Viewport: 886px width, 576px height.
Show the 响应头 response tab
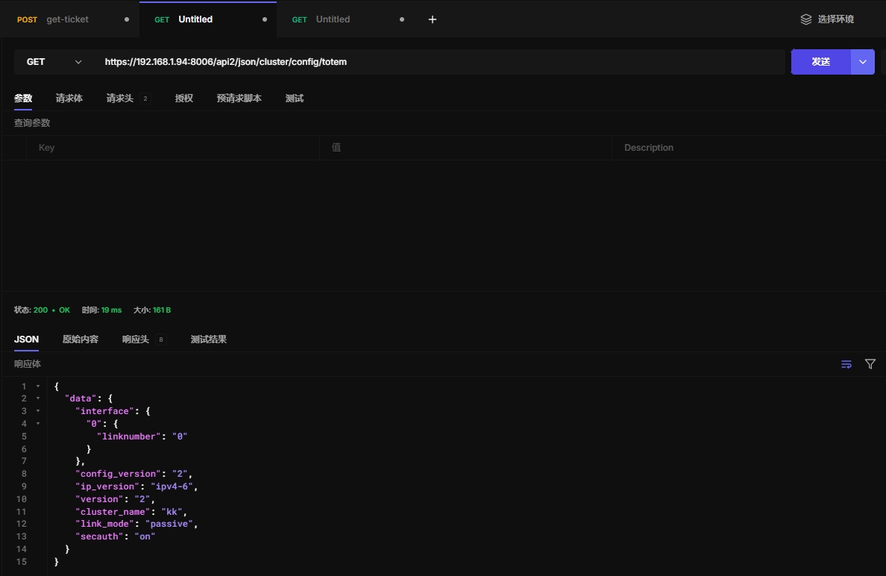click(136, 339)
